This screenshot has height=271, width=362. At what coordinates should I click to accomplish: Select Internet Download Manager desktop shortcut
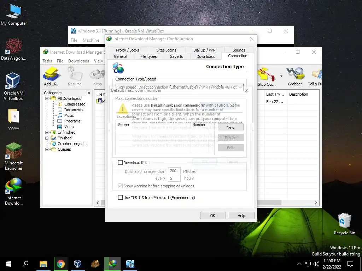(14, 191)
